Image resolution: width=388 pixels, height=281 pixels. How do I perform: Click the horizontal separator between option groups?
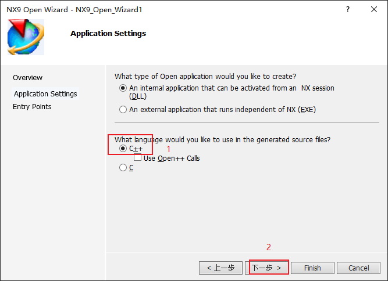click(247, 122)
